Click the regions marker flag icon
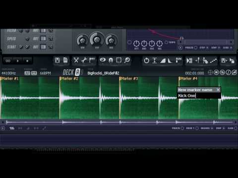 tap(92, 60)
